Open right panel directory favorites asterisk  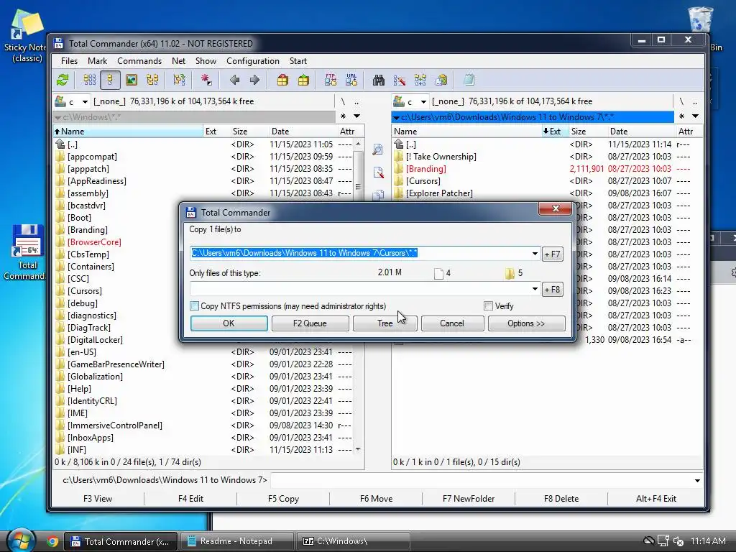click(x=681, y=116)
